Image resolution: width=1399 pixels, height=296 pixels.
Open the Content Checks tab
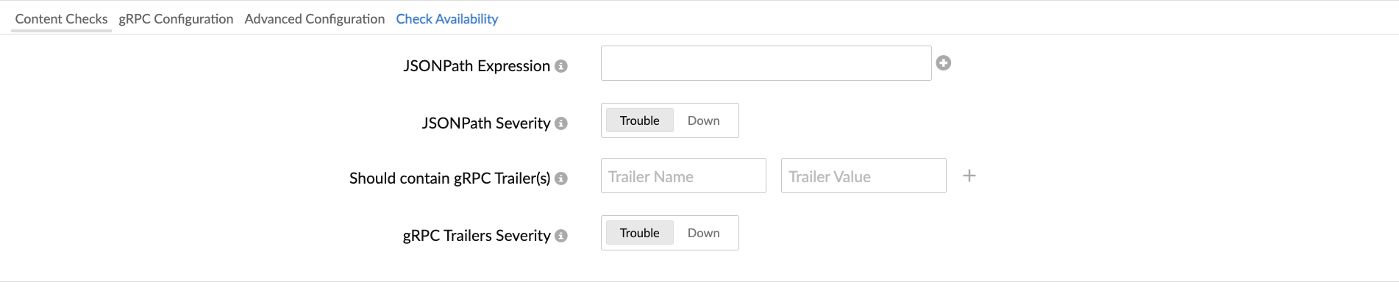[x=61, y=19]
